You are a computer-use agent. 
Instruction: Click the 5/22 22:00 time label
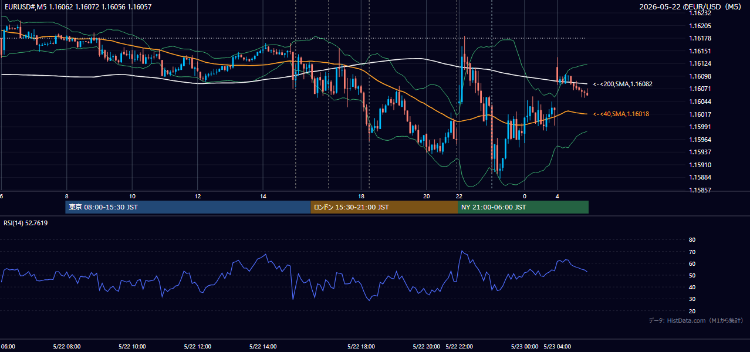pyautogui.click(x=460, y=346)
